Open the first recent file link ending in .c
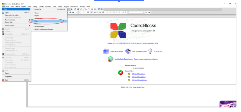Screen dimensions: 241x112 (x=138, y=74)
